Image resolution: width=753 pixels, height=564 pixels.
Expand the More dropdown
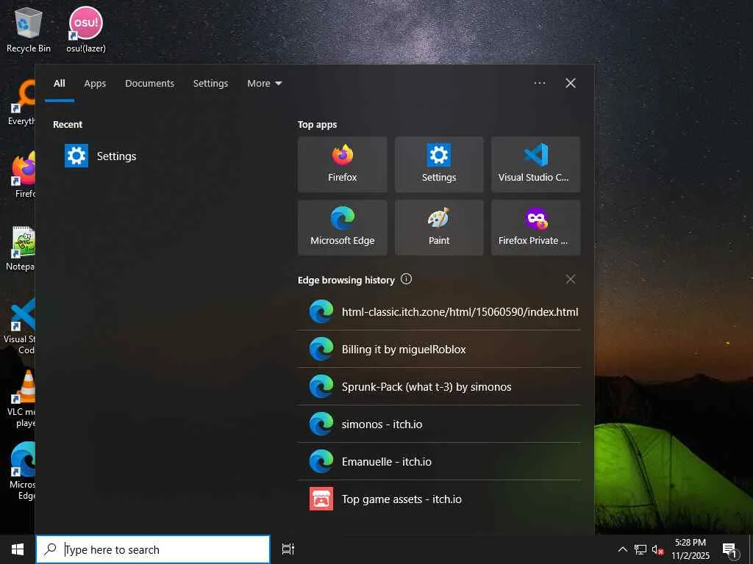[264, 84]
